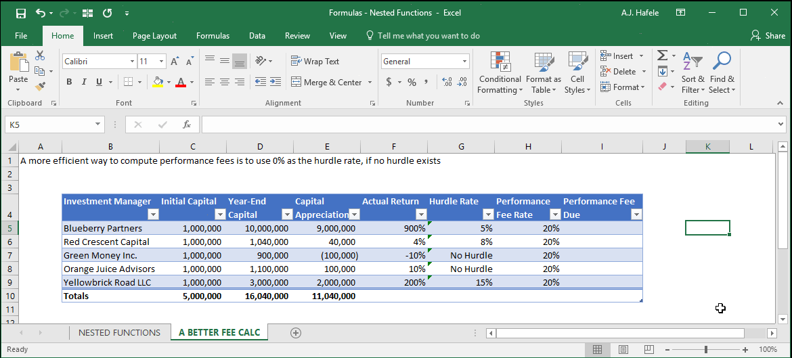Click Sort & Filter button
The height and width of the screenshot is (358, 792).
(x=692, y=73)
